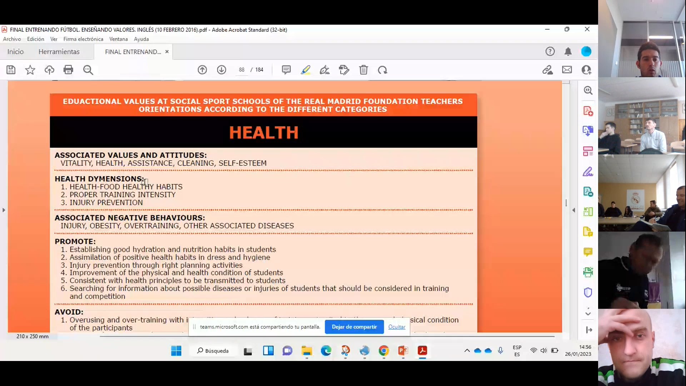This screenshot has width=686, height=386.
Task: Invite others with the person-plus icon
Action: (586, 70)
